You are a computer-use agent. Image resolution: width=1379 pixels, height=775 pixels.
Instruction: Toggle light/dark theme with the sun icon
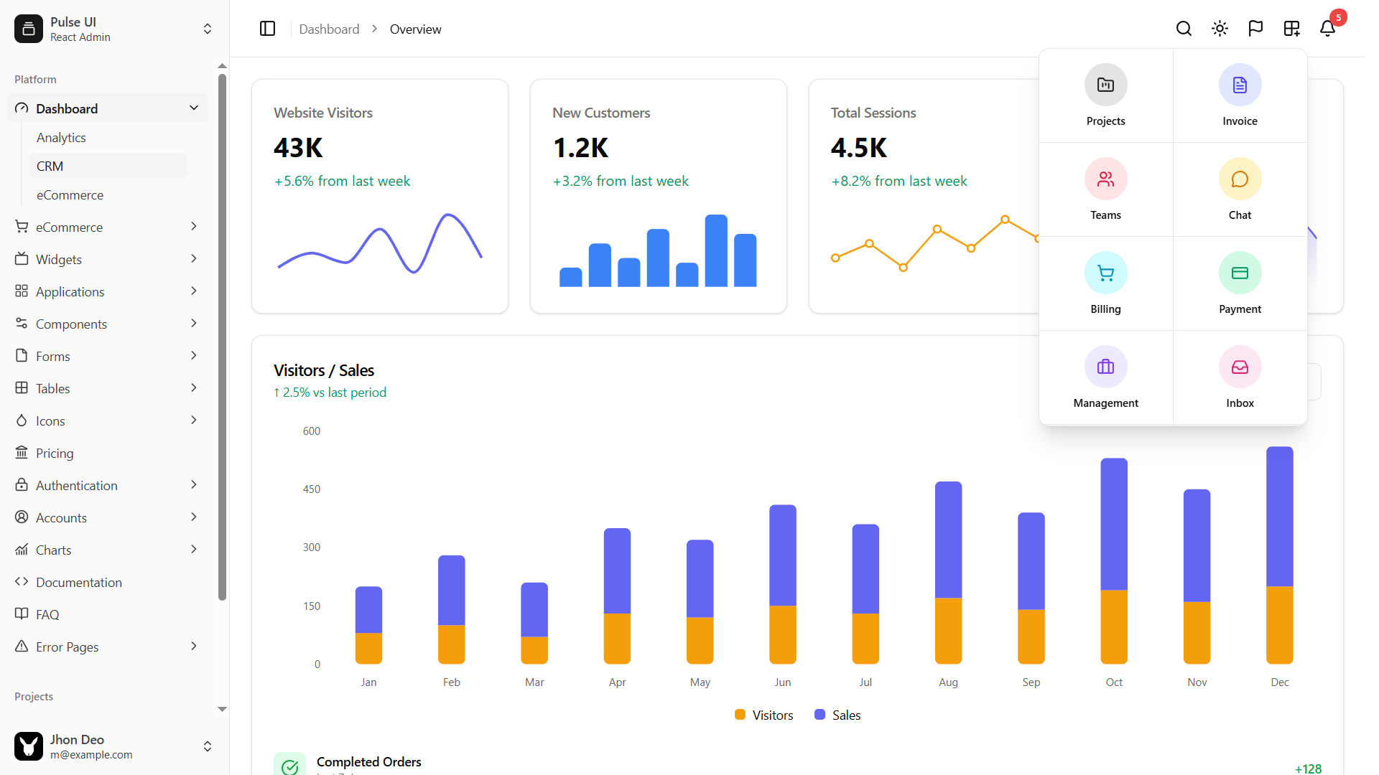click(x=1220, y=29)
